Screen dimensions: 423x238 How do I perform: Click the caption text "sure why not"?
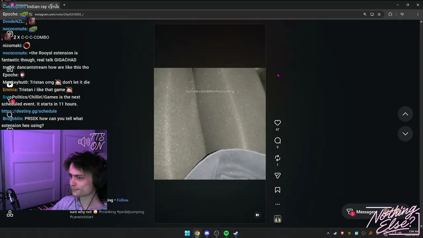(x=81, y=212)
